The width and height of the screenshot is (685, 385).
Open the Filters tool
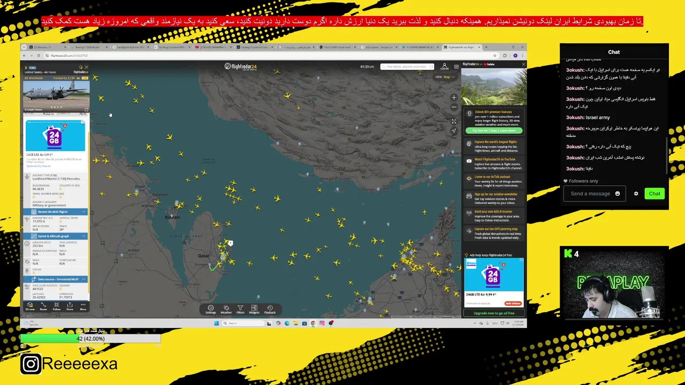[x=240, y=309]
